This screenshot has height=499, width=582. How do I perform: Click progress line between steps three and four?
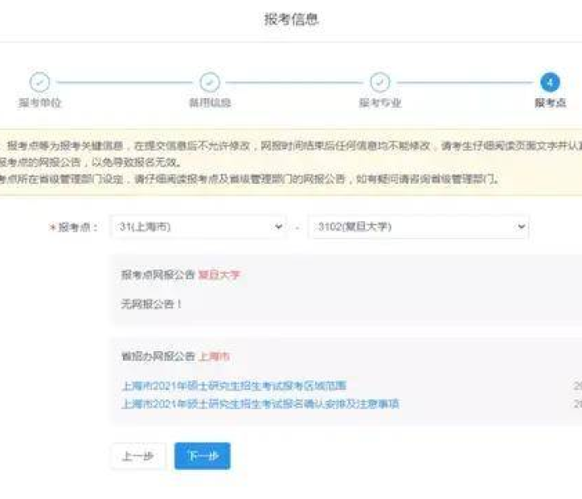464,82
